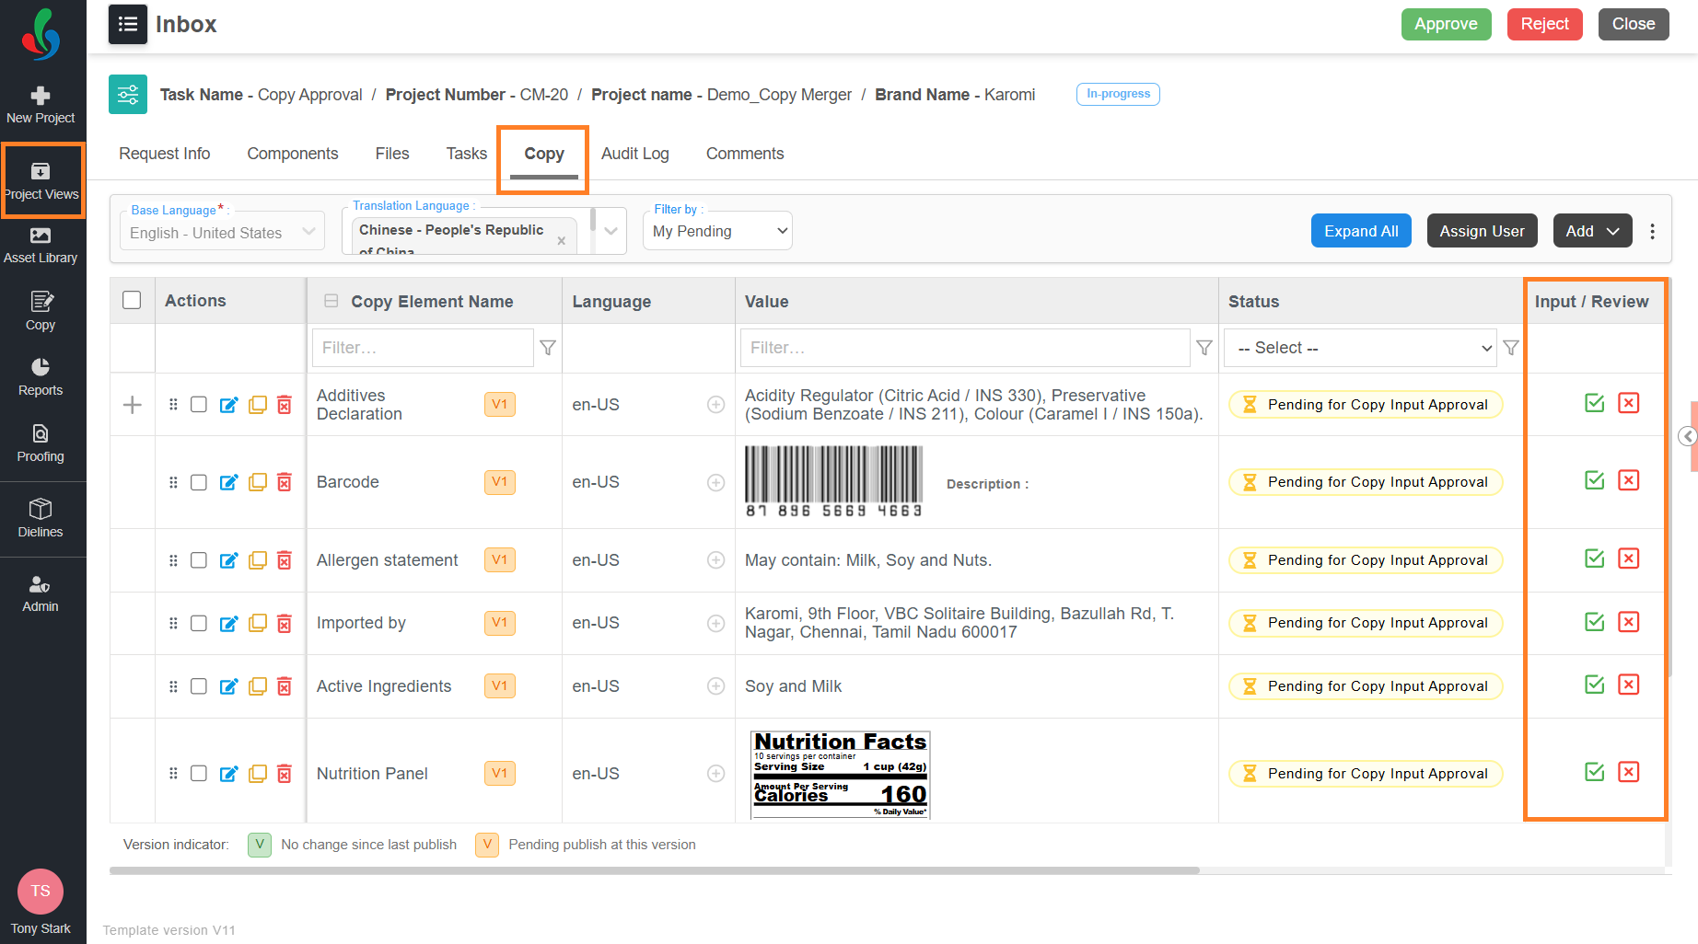Check the Active Ingredients row checkbox
The height and width of the screenshot is (944, 1698).
199,686
